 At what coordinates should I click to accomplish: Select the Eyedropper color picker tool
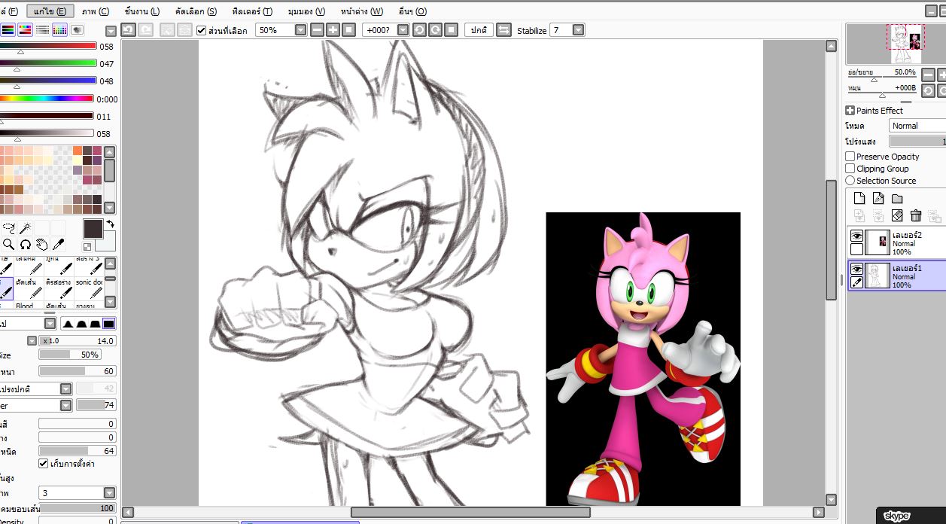tap(58, 244)
